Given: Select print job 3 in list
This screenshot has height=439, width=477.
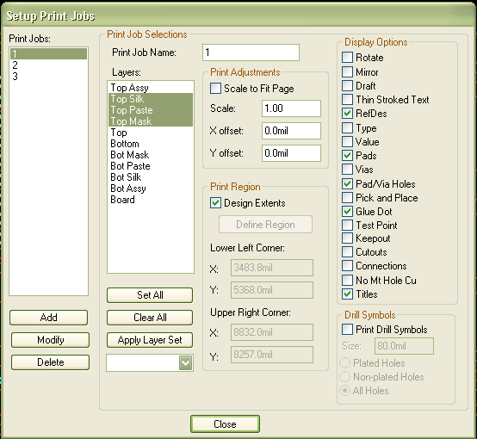Looking at the screenshot, I should (49, 77).
